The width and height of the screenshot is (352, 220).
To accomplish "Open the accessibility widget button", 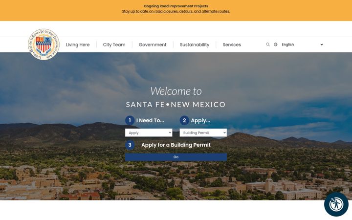I will click(336, 204).
